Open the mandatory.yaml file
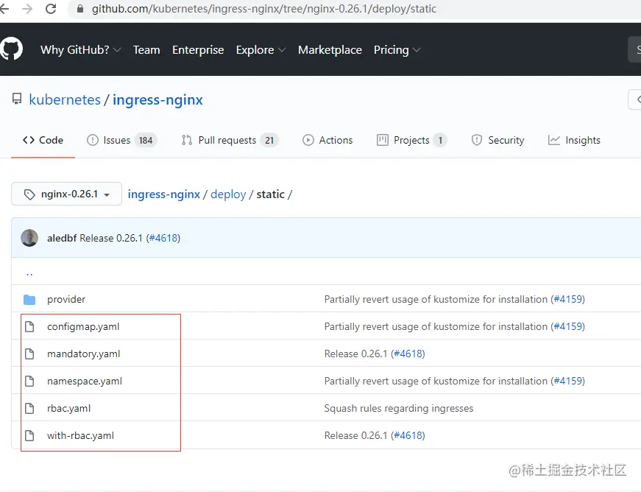The image size is (641, 492). (x=83, y=354)
